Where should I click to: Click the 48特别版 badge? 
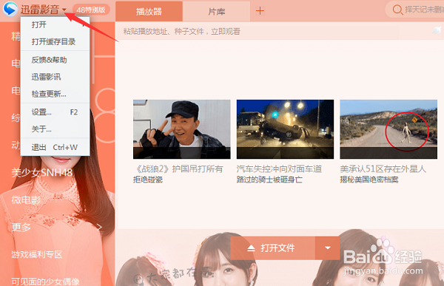coord(91,10)
